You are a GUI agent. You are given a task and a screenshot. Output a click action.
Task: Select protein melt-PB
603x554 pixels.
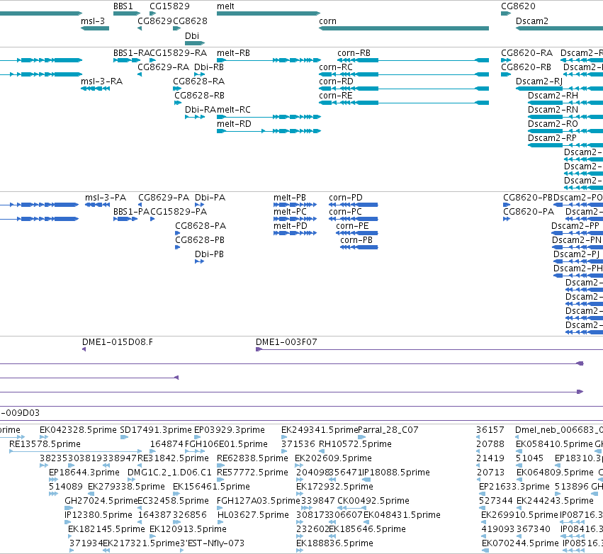click(295, 205)
